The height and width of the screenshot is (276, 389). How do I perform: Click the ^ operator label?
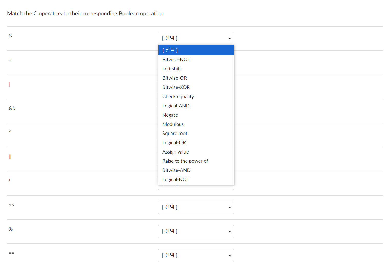pyautogui.click(x=10, y=132)
